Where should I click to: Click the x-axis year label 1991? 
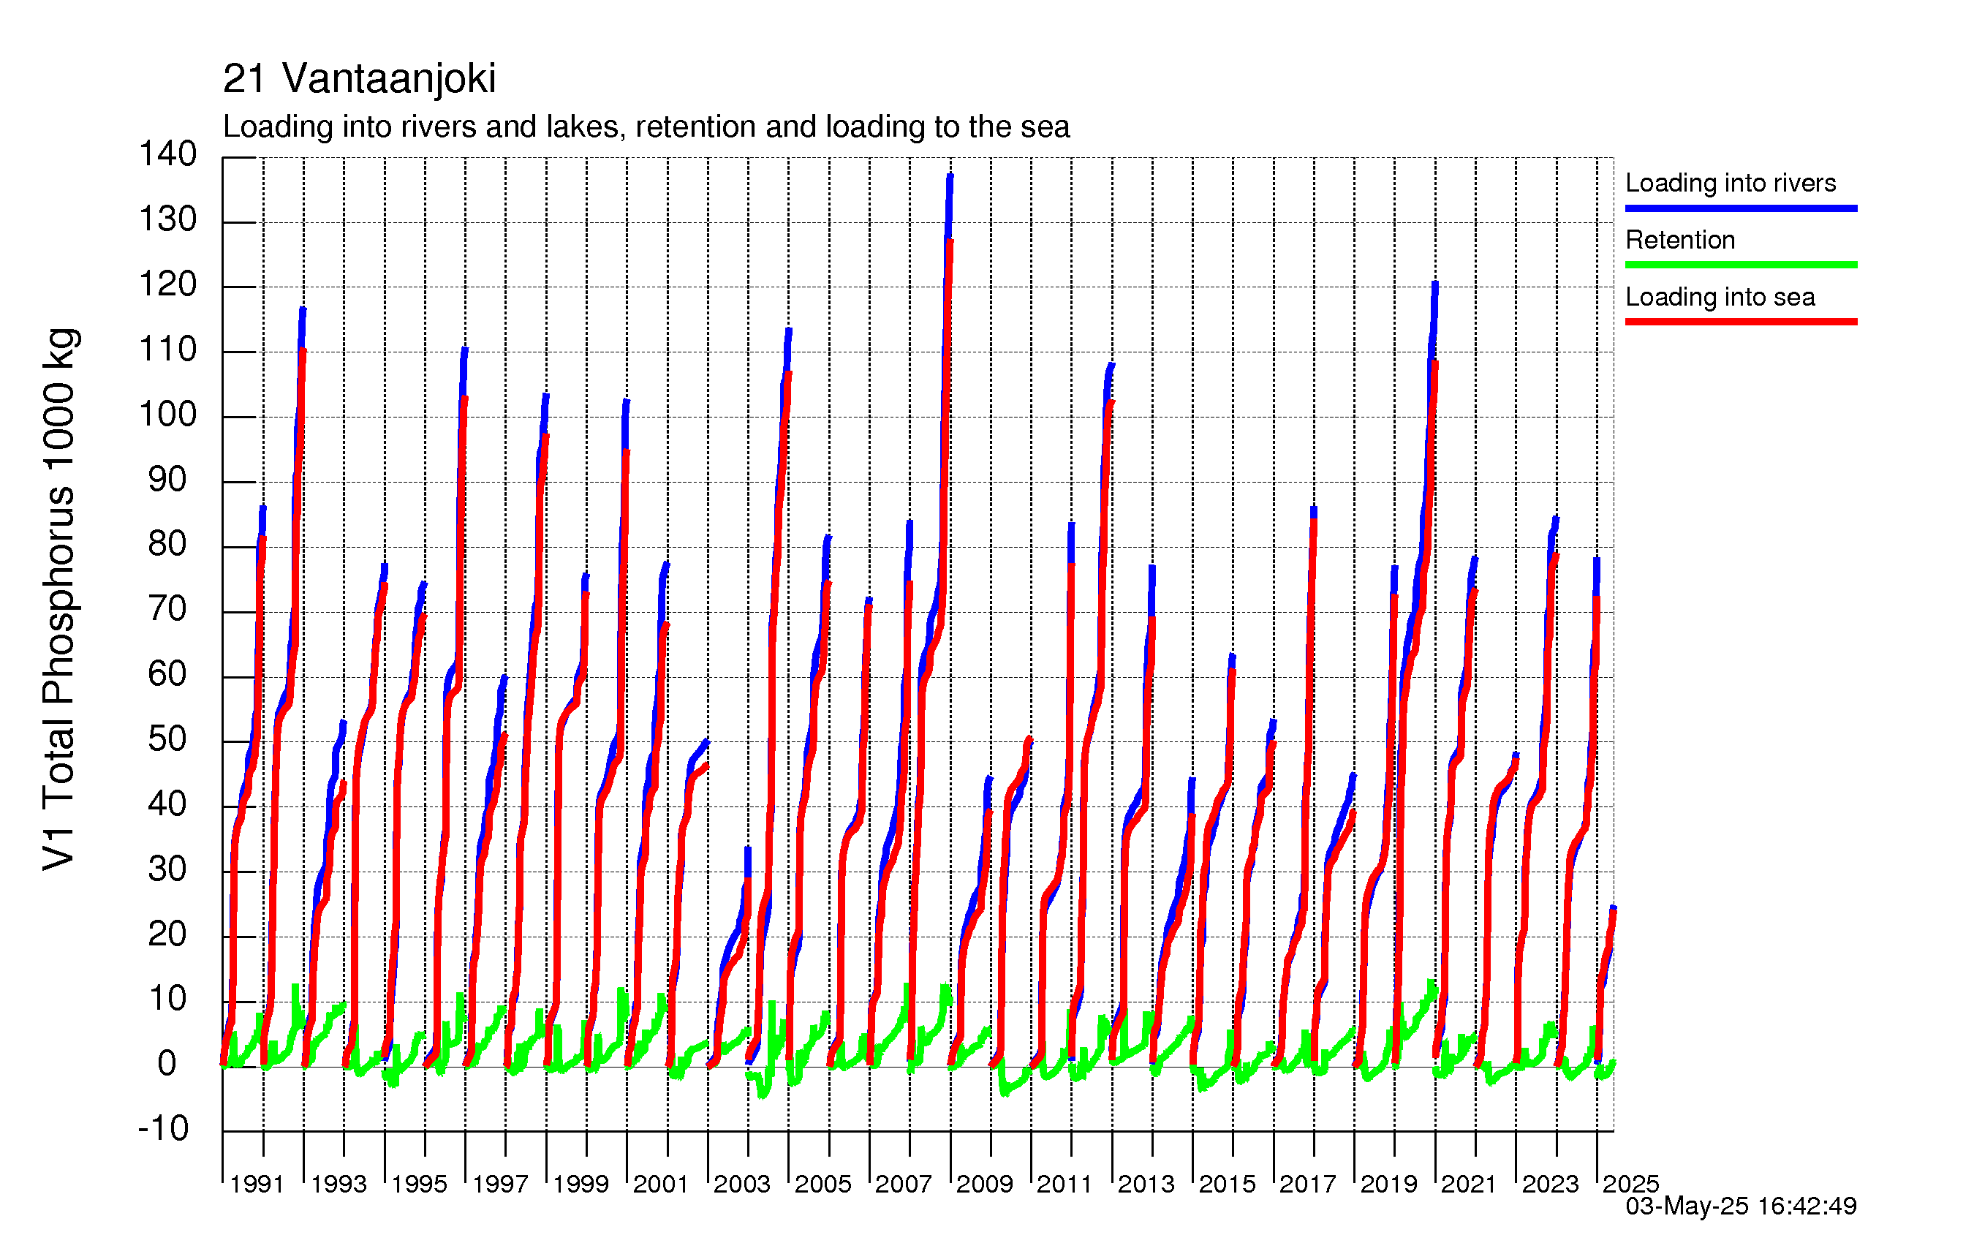[257, 1184]
